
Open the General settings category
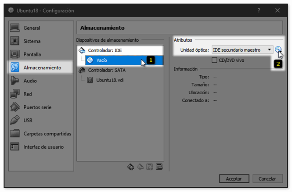click(41, 28)
